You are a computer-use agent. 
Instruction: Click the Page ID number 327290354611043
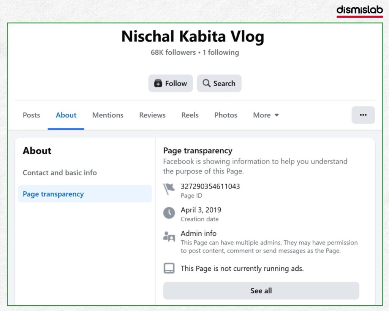[x=210, y=186]
